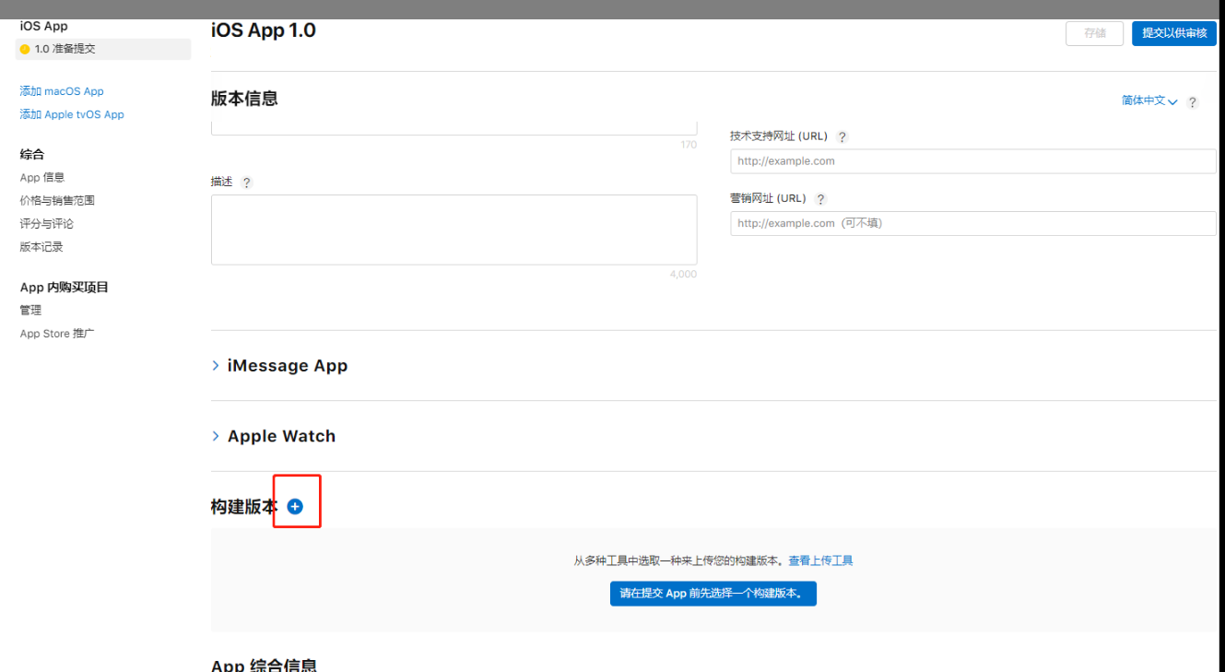The width and height of the screenshot is (1225, 672).
Task: Click the 综合 sidebar heading
Action: pyautogui.click(x=32, y=154)
